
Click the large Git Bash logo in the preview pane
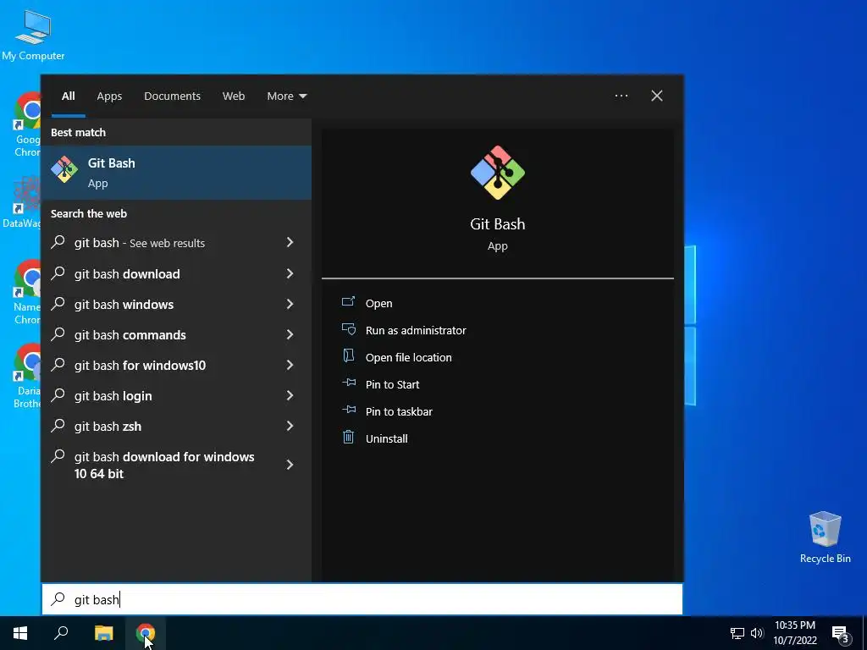point(498,173)
